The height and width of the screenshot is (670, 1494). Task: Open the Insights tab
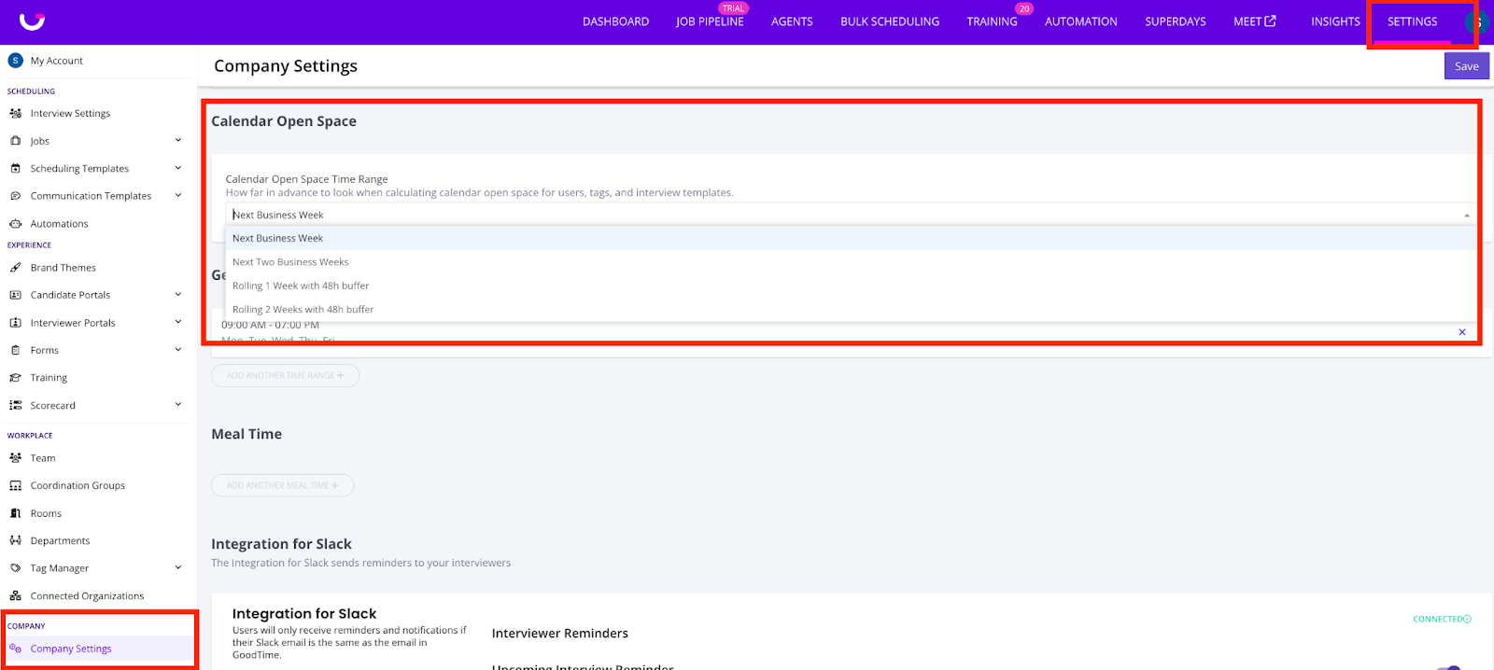click(x=1335, y=21)
